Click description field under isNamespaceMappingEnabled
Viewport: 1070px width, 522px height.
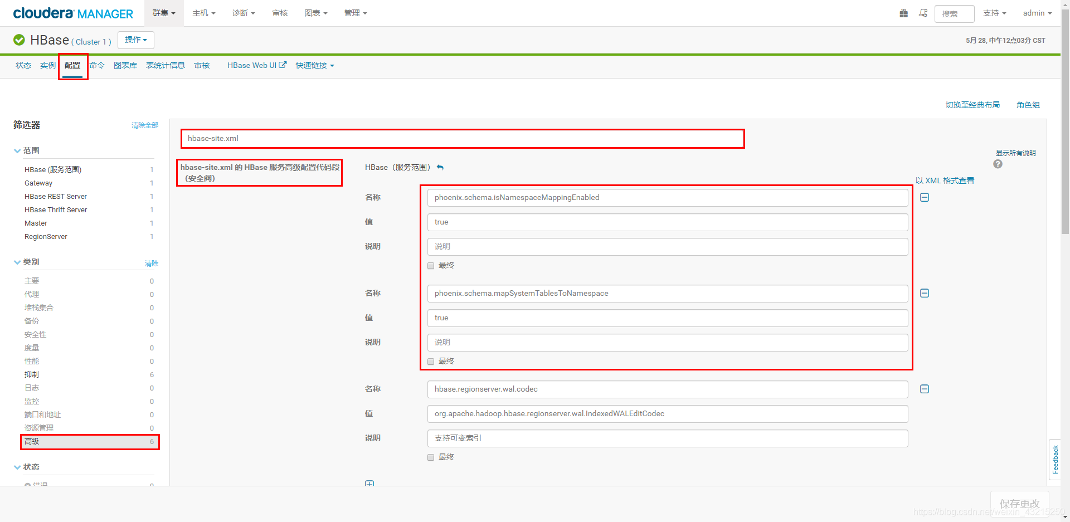click(x=668, y=247)
